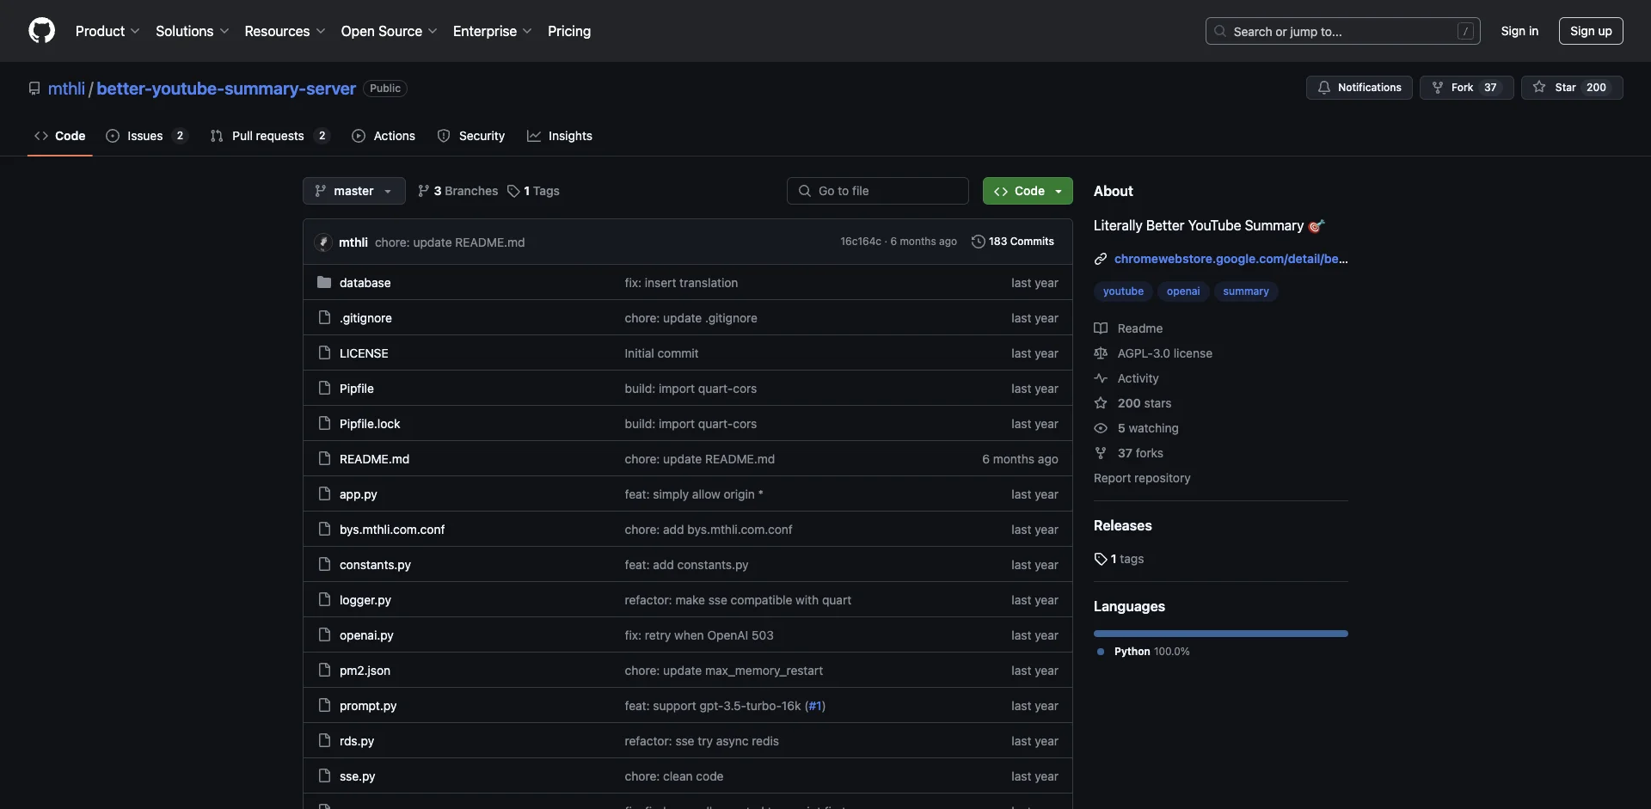Click the tag icon under Releases

[1101, 559]
